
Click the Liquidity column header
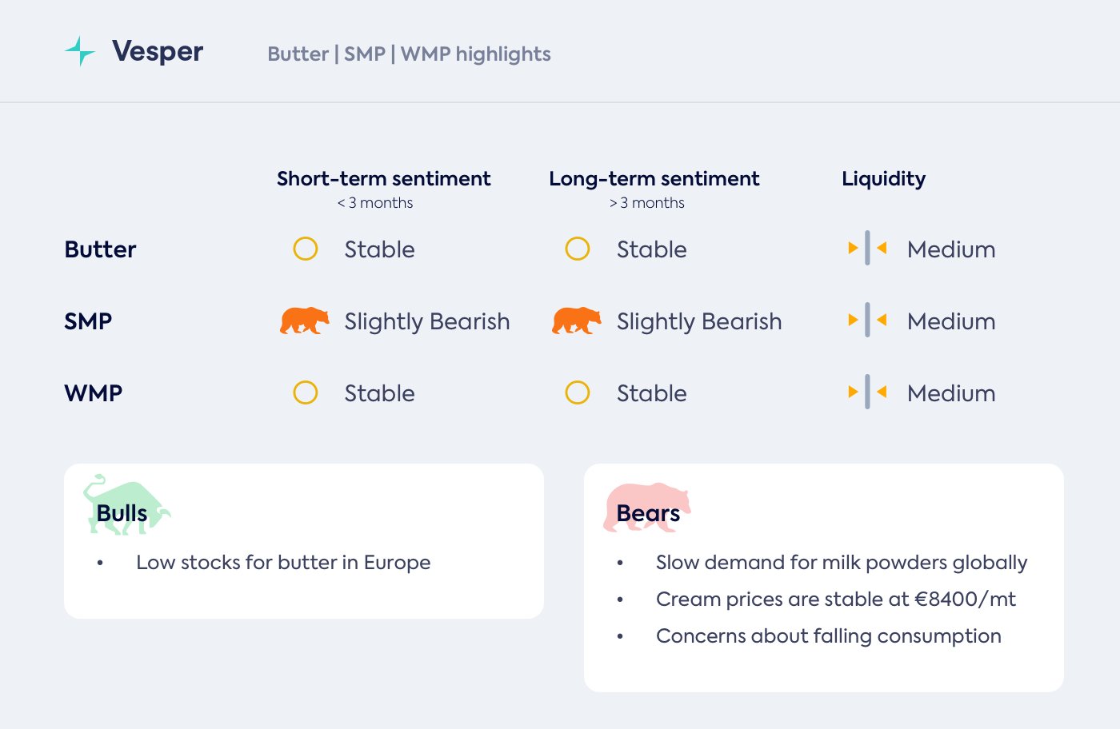[883, 179]
